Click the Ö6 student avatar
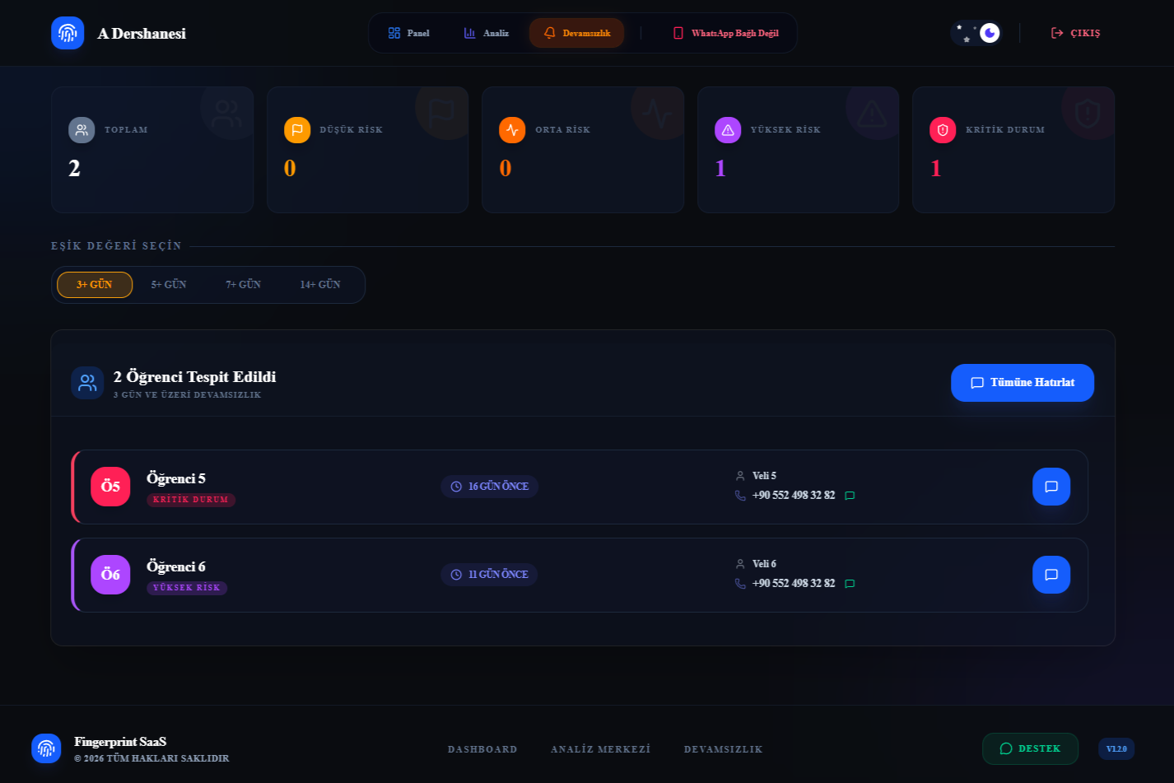The image size is (1174, 783). (x=110, y=575)
